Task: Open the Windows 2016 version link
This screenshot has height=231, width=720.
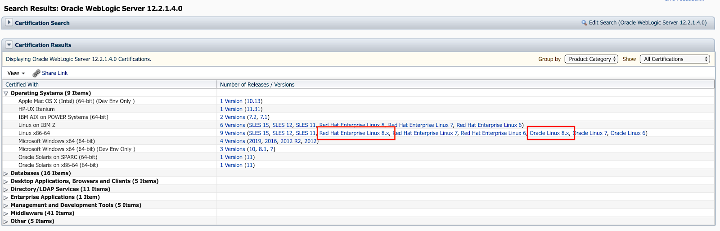Action: pyautogui.click(x=271, y=141)
